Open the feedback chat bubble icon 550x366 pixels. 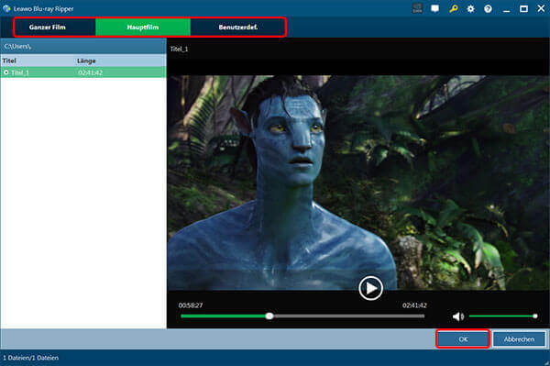pos(434,8)
